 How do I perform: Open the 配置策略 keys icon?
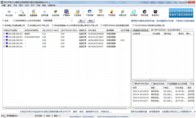point(34,12)
